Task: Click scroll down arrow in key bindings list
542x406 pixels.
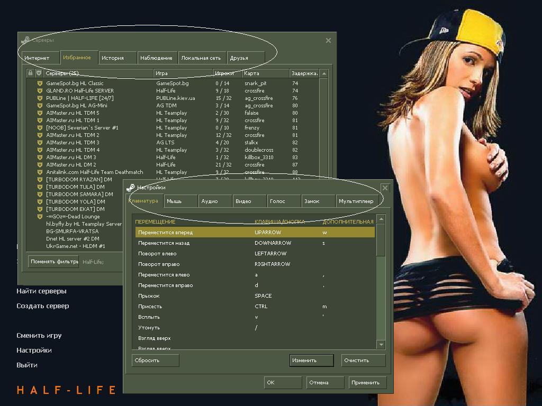Action: click(381, 345)
